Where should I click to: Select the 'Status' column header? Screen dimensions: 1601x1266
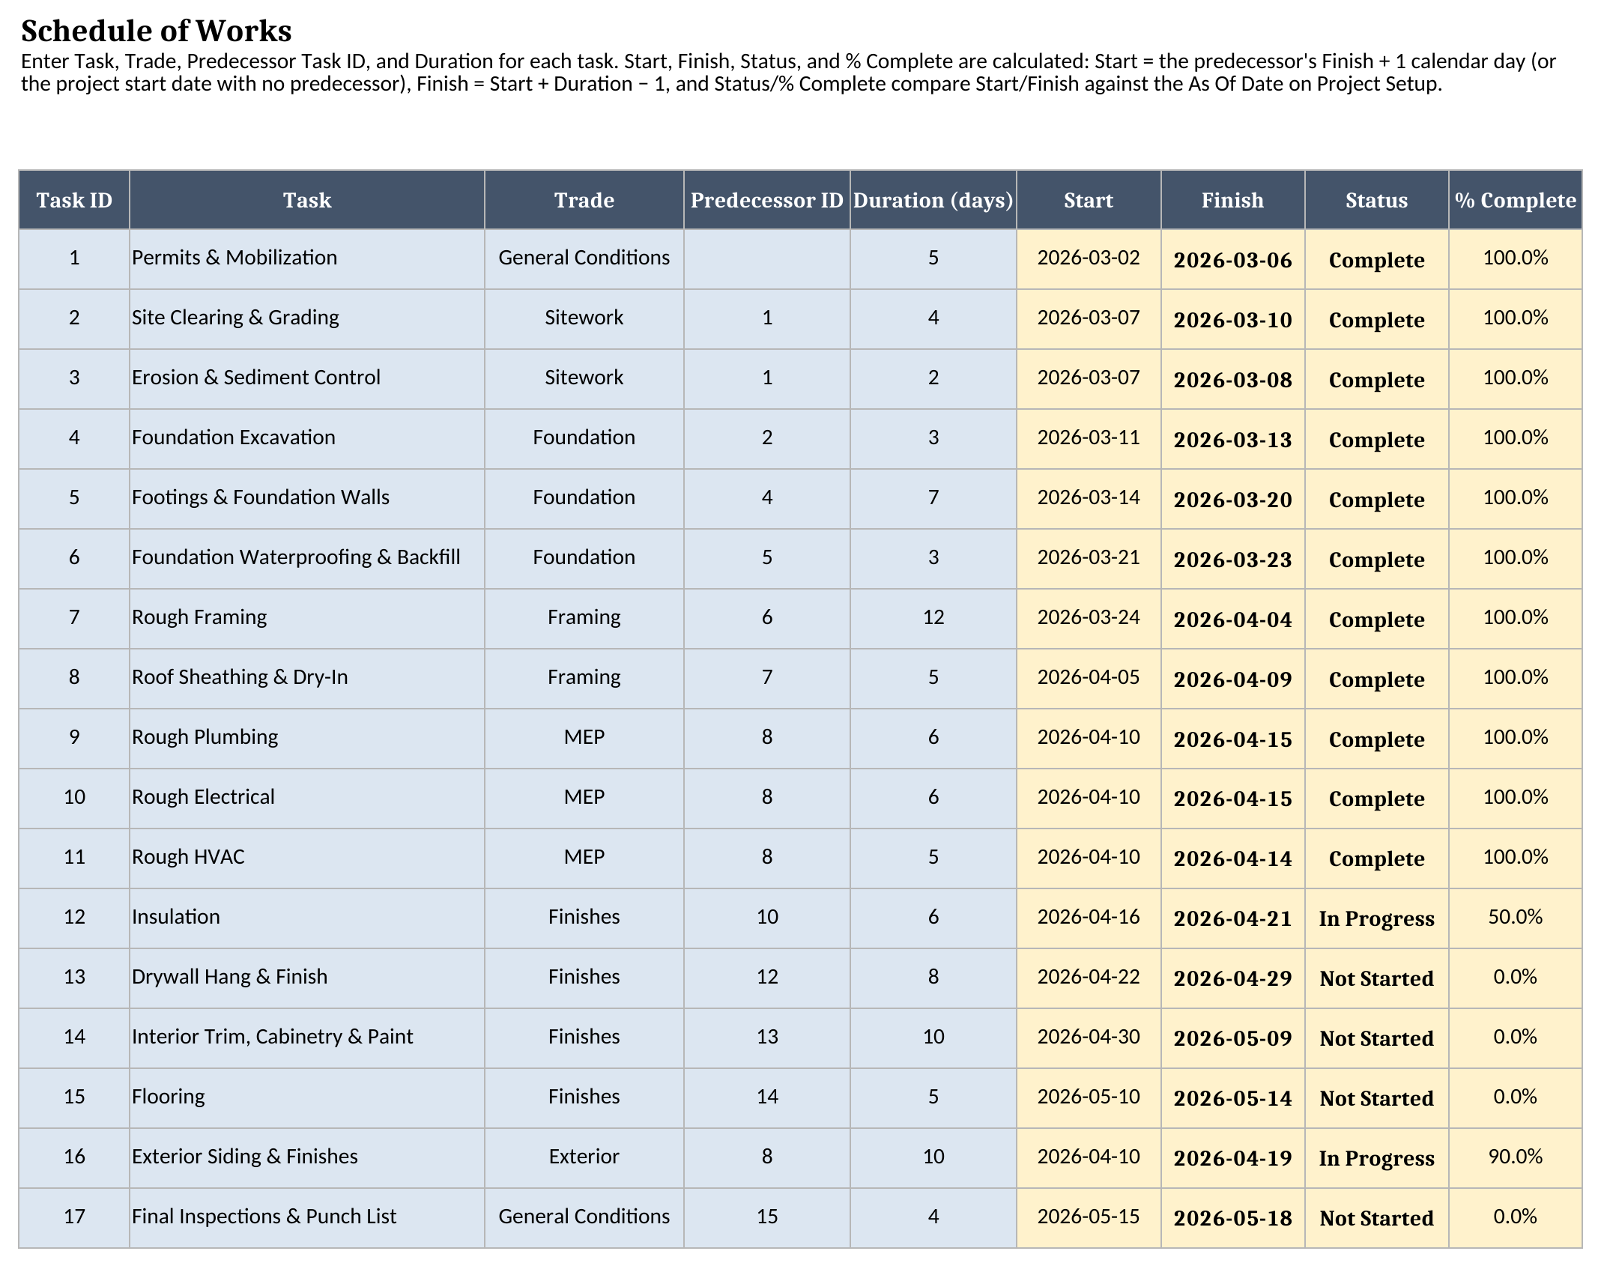1377,200
